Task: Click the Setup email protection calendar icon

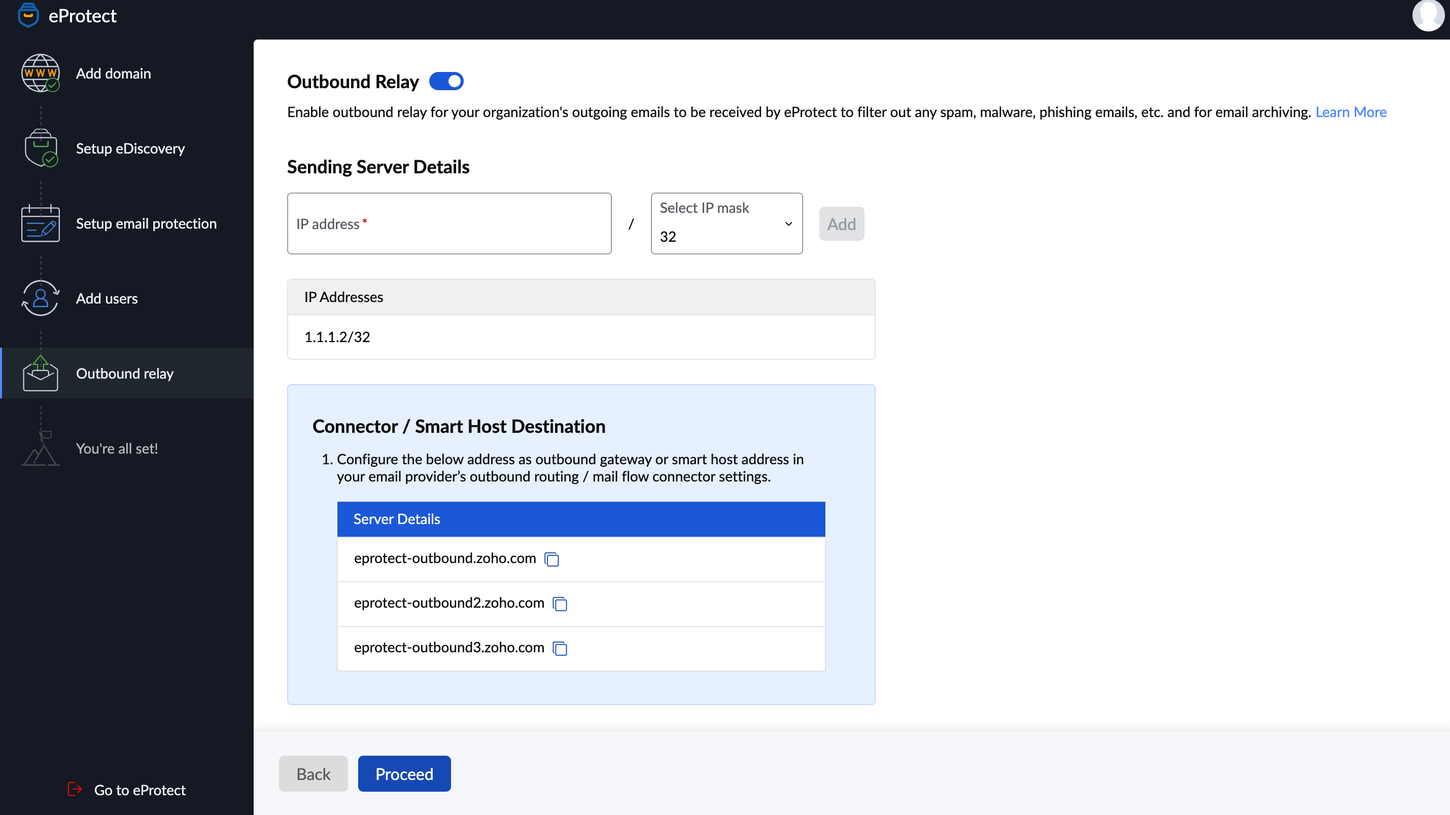Action: click(40, 224)
